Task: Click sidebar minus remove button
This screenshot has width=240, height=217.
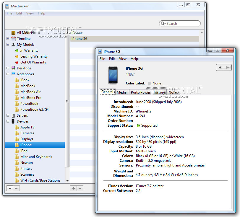Action: pos(16,188)
